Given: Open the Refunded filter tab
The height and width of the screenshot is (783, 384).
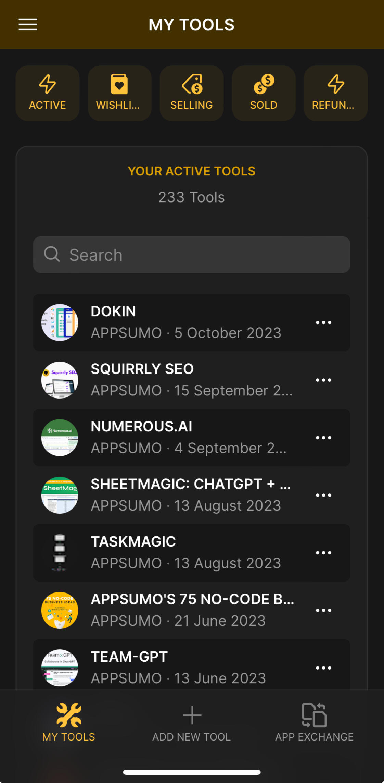Looking at the screenshot, I should pyautogui.click(x=335, y=93).
